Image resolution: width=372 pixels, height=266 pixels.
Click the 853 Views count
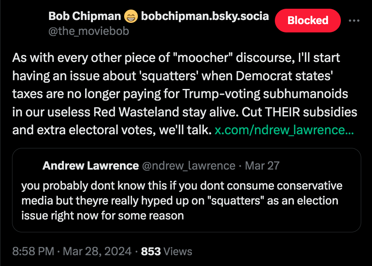166,251
